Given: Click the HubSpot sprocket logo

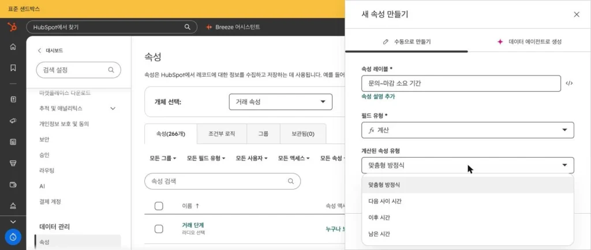Looking at the screenshot, I should click(13, 27).
